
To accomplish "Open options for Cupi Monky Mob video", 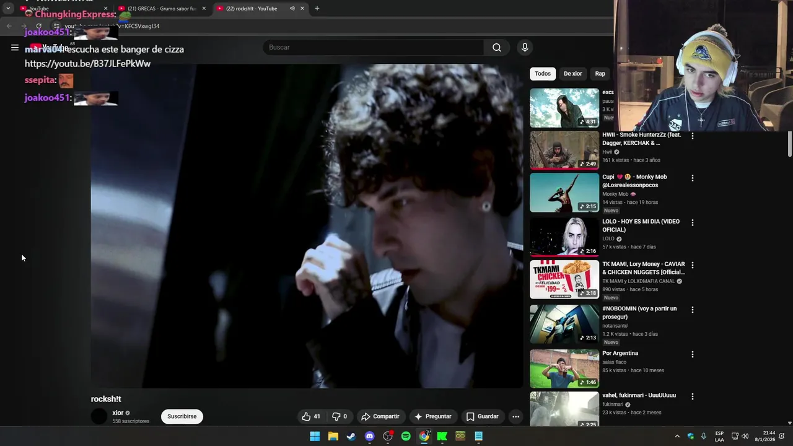I will pyautogui.click(x=693, y=178).
